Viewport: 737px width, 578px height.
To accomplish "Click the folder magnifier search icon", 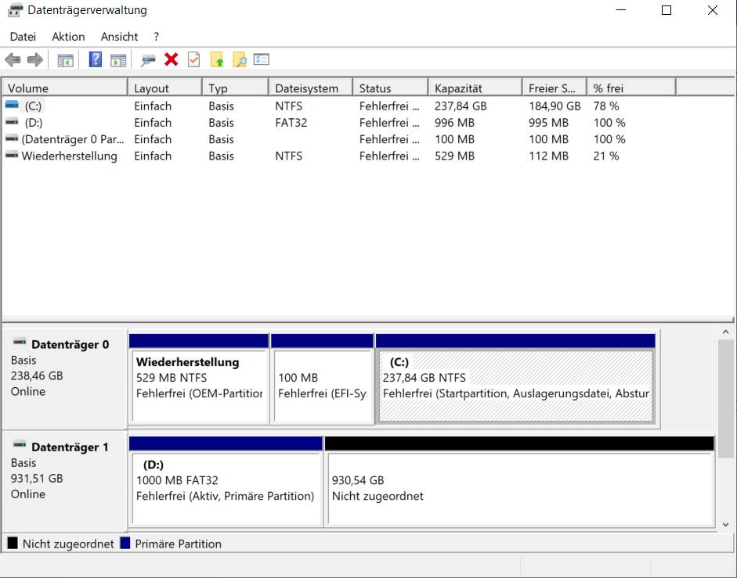I will click(239, 59).
